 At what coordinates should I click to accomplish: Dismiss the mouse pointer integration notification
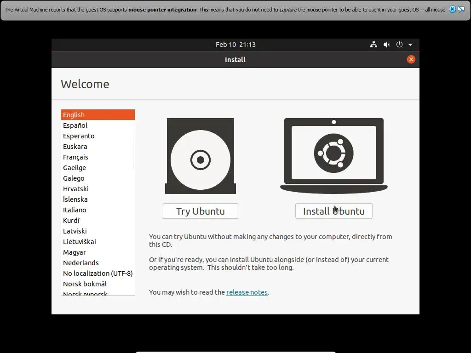click(x=452, y=9)
